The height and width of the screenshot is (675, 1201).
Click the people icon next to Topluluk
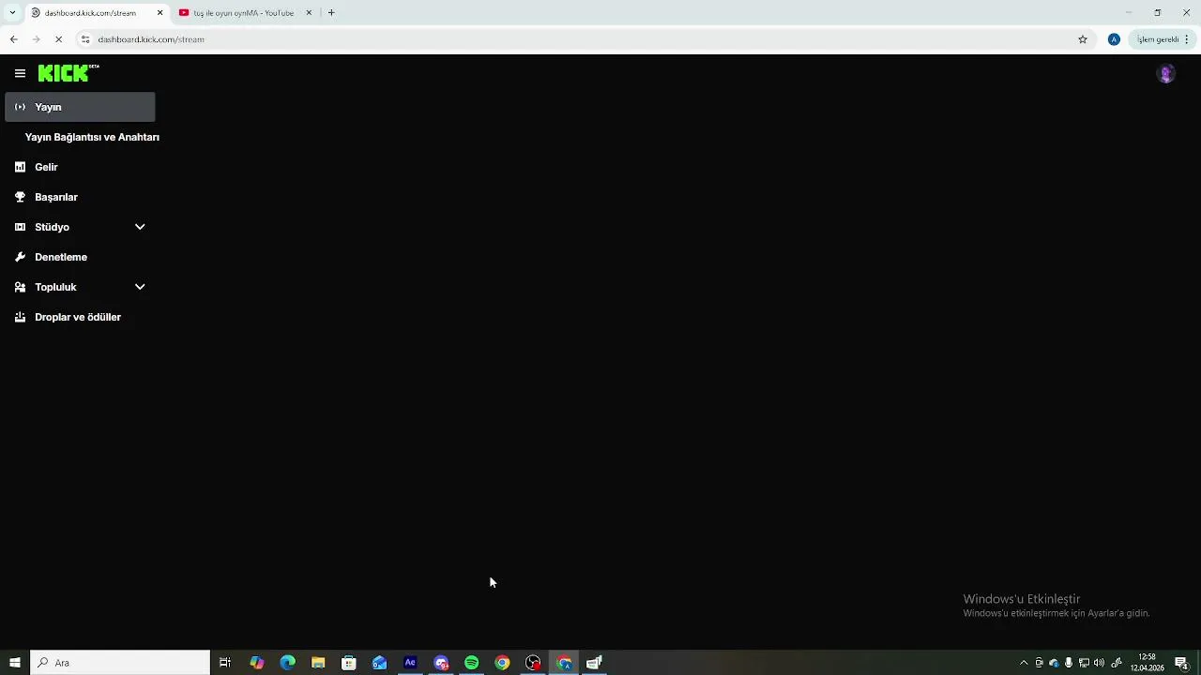20,287
